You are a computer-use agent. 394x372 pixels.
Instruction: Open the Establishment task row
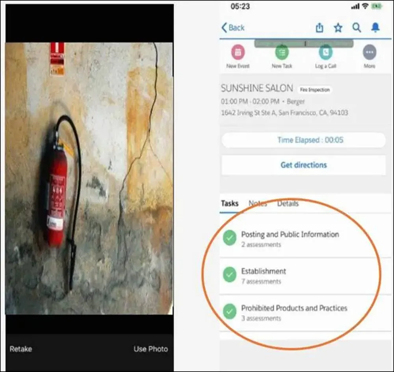coord(305,276)
